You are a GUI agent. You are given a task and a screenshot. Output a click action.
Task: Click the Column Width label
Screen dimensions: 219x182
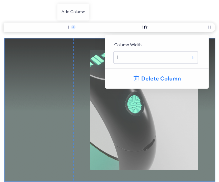[x=128, y=45]
